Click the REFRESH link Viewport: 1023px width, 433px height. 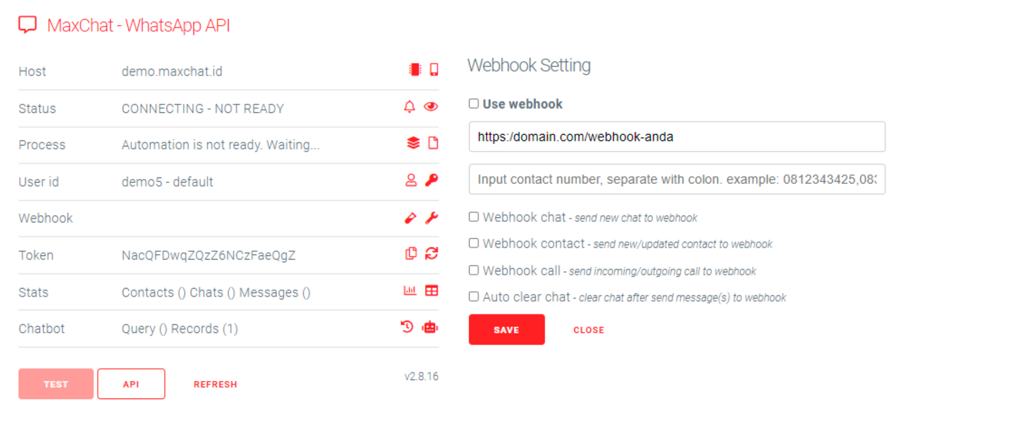pyautogui.click(x=215, y=384)
